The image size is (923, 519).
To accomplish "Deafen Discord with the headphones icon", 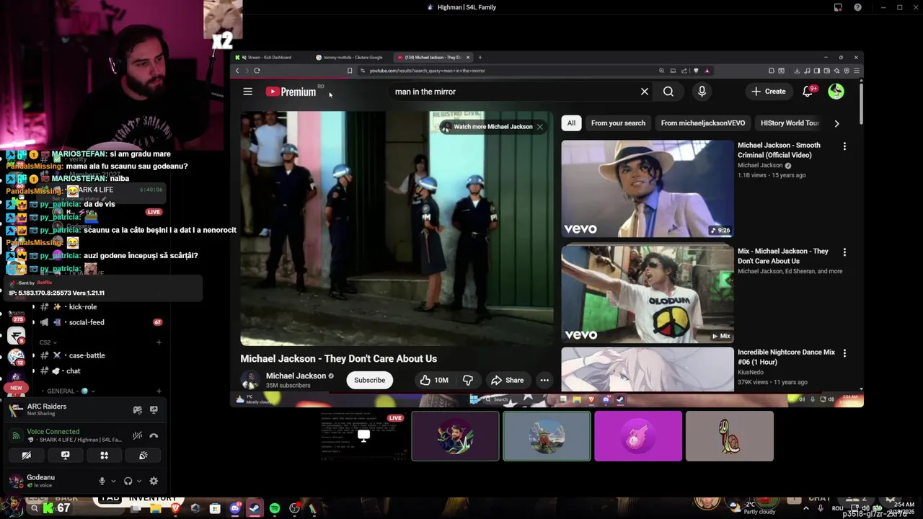I will pos(128,481).
